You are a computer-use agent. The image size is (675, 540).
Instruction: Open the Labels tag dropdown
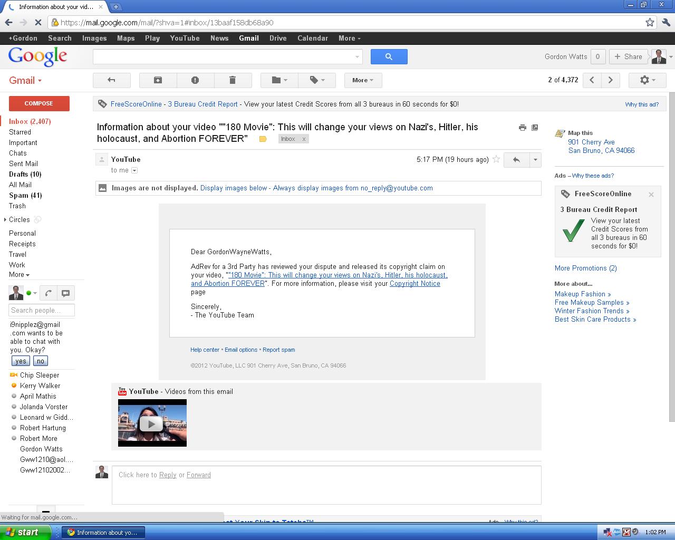[317, 80]
